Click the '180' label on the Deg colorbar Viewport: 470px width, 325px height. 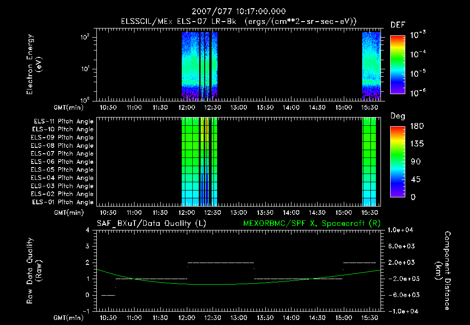[x=417, y=126]
